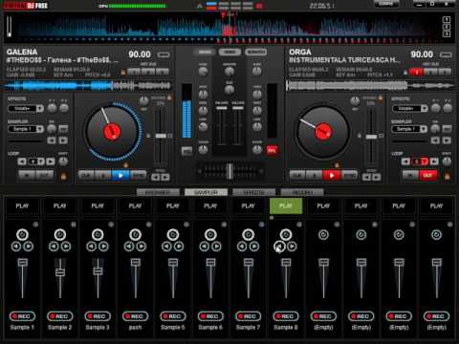Set loop OUT on left deck

pyautogui.click(x=44, y=176)
